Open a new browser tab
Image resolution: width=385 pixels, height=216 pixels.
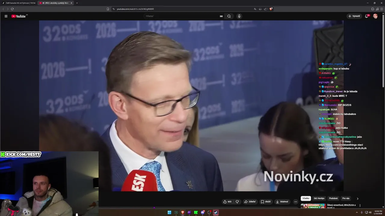[x=77, y=3]
